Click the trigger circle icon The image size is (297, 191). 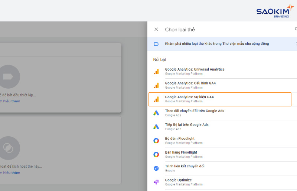(x=8, y=148)
